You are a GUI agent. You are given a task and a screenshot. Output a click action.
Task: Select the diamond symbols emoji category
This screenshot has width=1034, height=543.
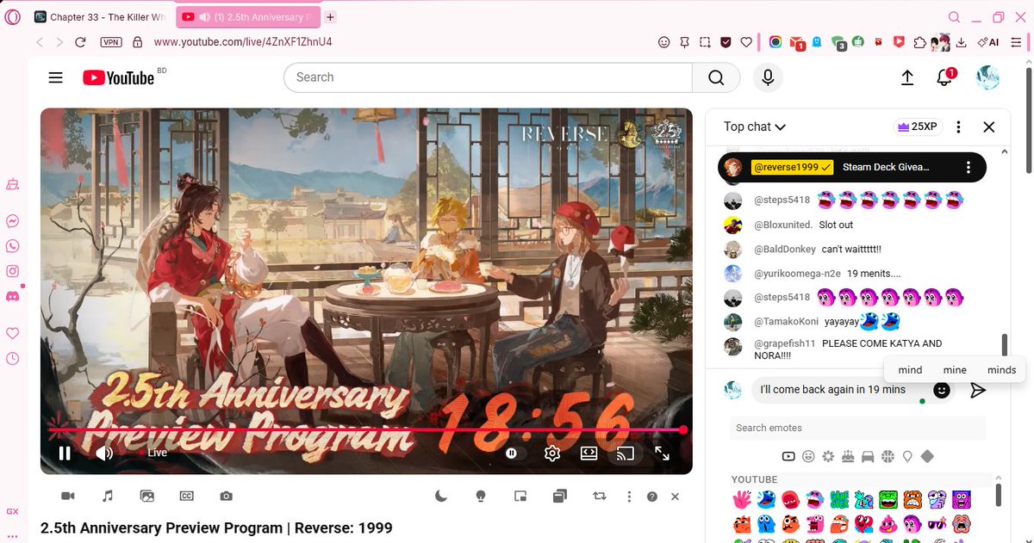(x=927, y=456)
